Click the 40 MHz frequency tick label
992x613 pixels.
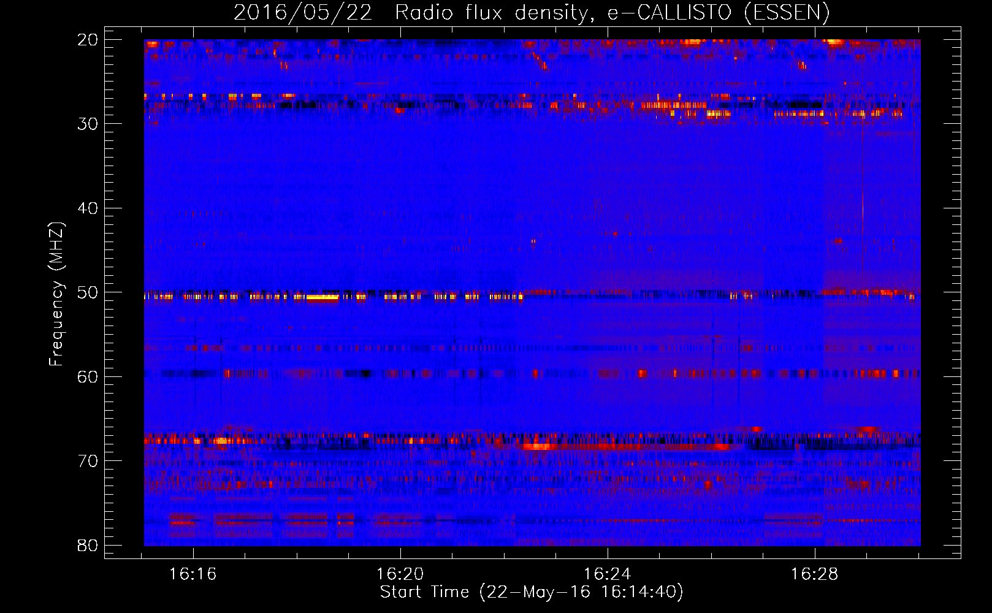(x=88, y=208)
